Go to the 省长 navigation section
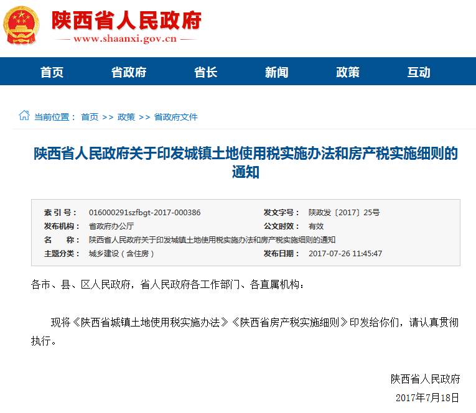The width and height of the screenshot is (476, 413). [205, 72]
